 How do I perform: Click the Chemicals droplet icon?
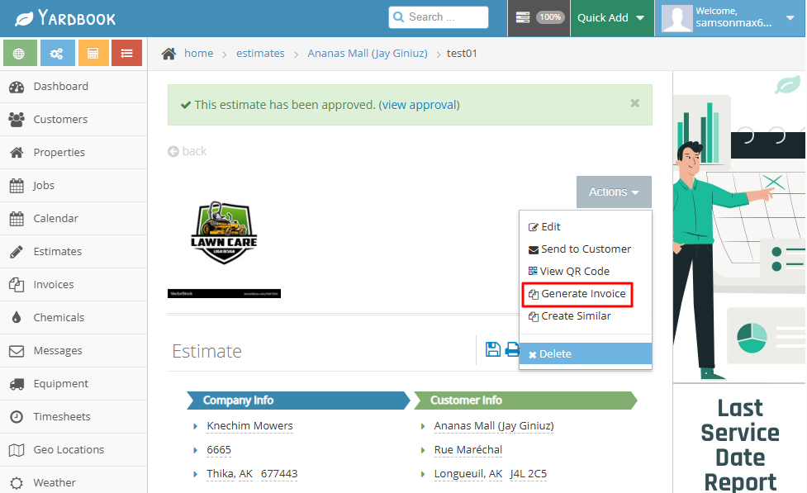(x=17, y=317)
